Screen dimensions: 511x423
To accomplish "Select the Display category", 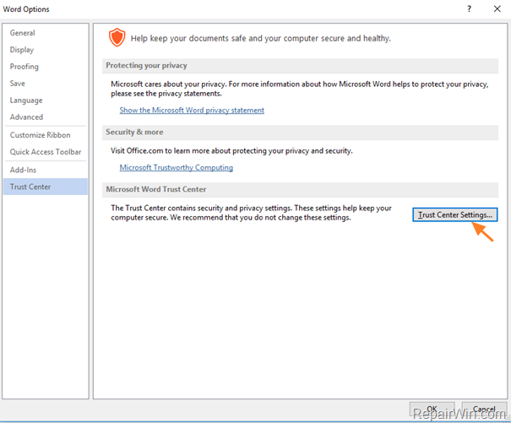I will tap(46, 50).
